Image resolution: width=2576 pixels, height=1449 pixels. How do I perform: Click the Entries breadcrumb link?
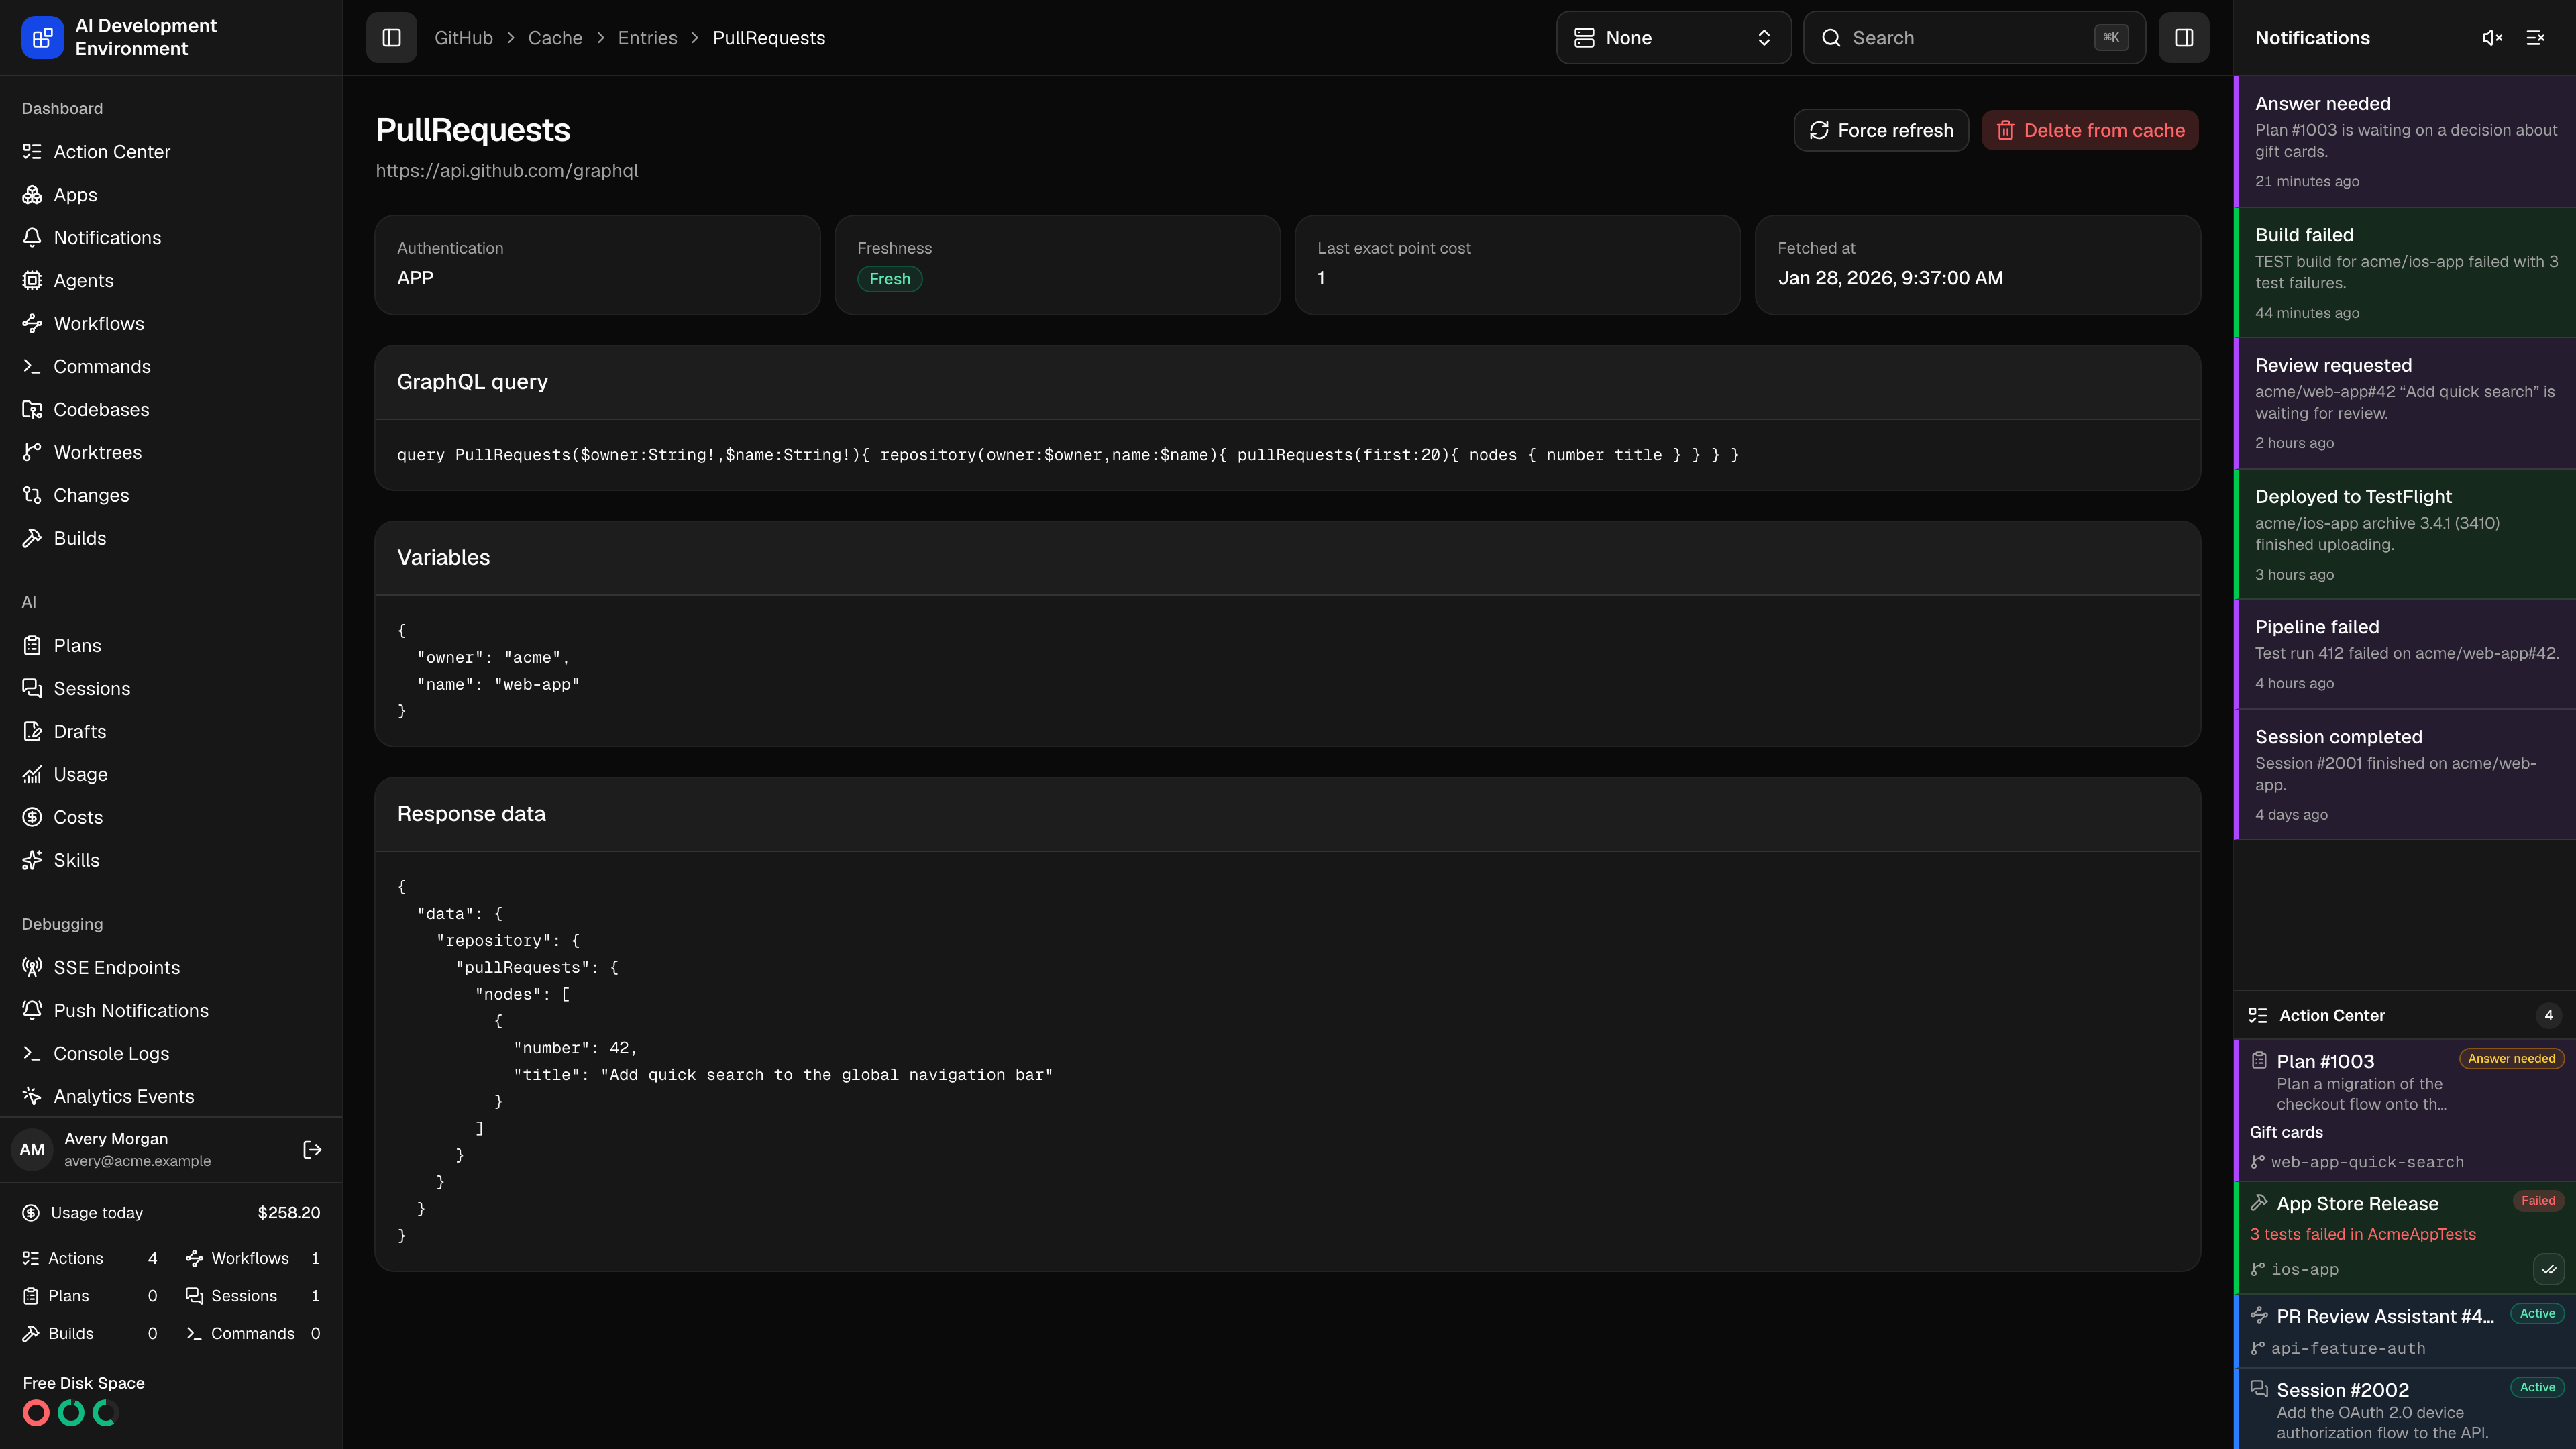pos(647,38)
